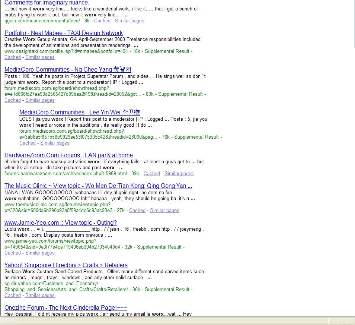Open Cached link for hardwarezoom.com result
The height and width of the screenshot is (325, 355).
[152, 174]
